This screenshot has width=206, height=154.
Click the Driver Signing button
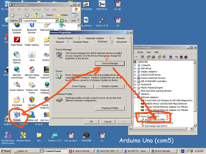click(x=79, y=86)
